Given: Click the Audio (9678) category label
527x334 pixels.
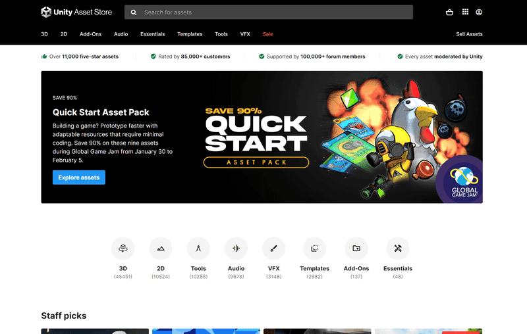Looking at the screenshot, I should (236, 272).
